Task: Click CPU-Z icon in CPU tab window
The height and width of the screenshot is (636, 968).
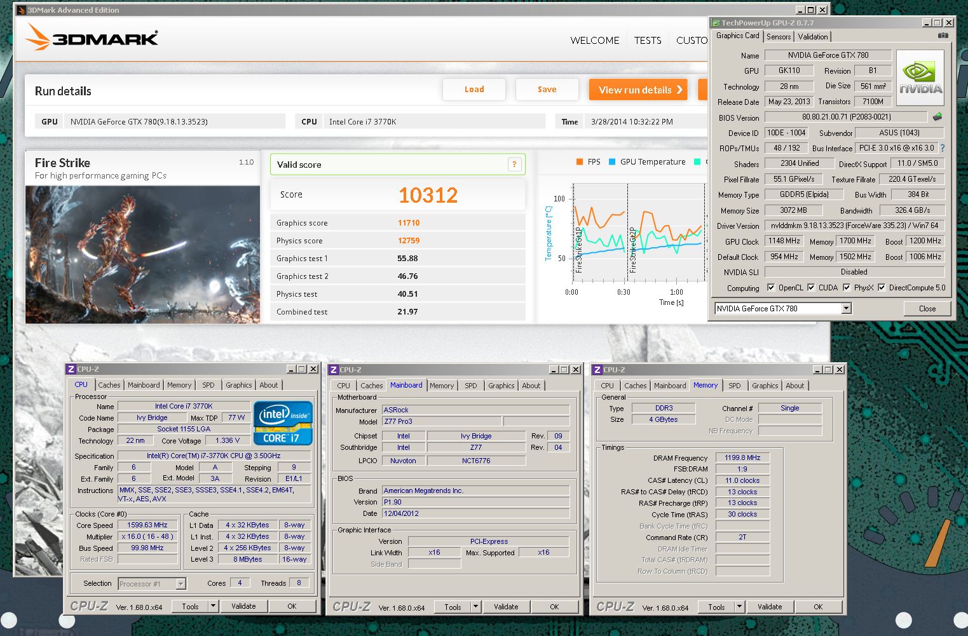Action: (71, 369)
